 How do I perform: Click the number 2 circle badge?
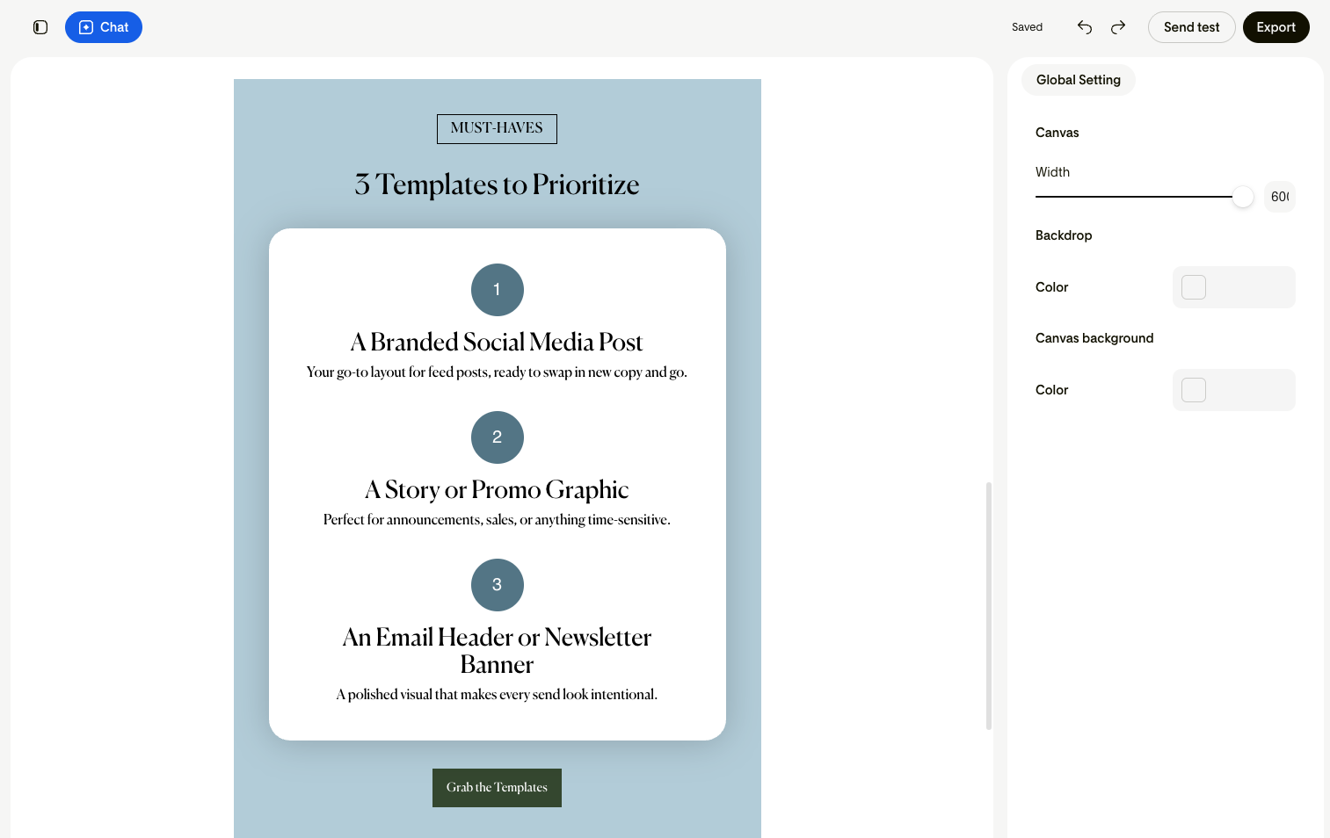(498, 437)
